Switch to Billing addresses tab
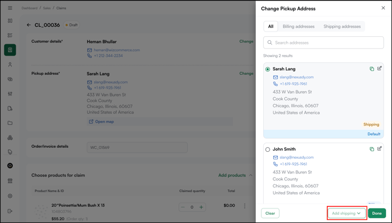 [x=298, y=26]
